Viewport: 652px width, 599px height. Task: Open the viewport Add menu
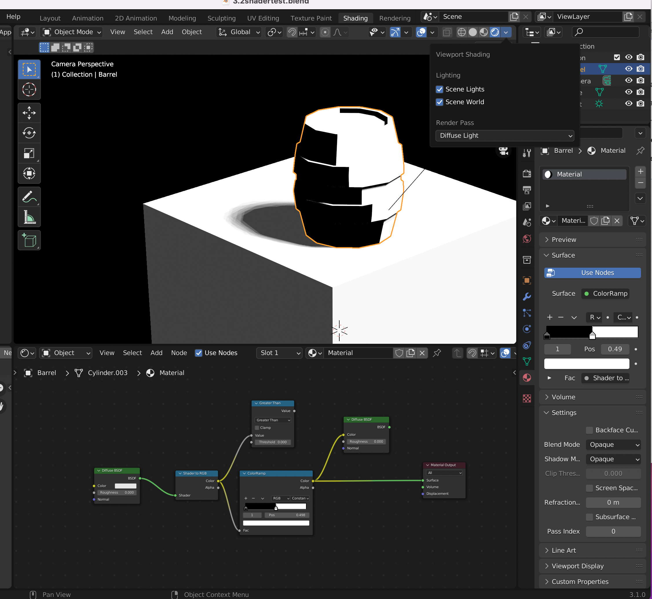[167, 32]
